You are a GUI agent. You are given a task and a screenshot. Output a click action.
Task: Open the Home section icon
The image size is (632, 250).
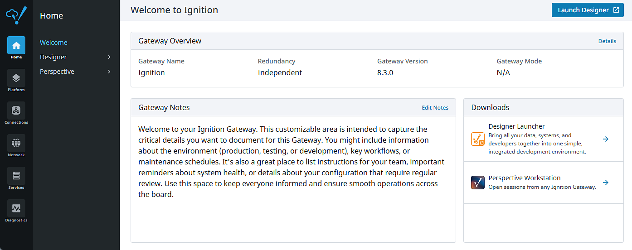(x=16, y=45)
